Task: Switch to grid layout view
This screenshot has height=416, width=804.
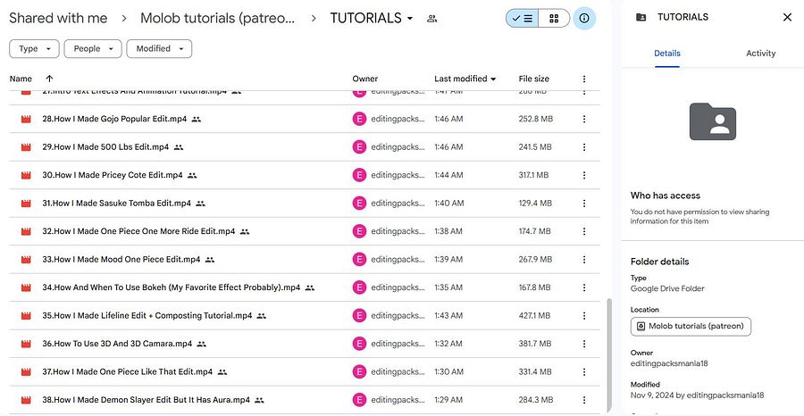Action: (x=554, y=19)
